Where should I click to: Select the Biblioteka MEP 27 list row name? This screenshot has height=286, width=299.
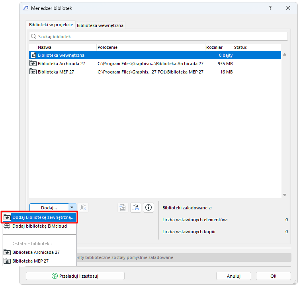click(x=56, y=72)
